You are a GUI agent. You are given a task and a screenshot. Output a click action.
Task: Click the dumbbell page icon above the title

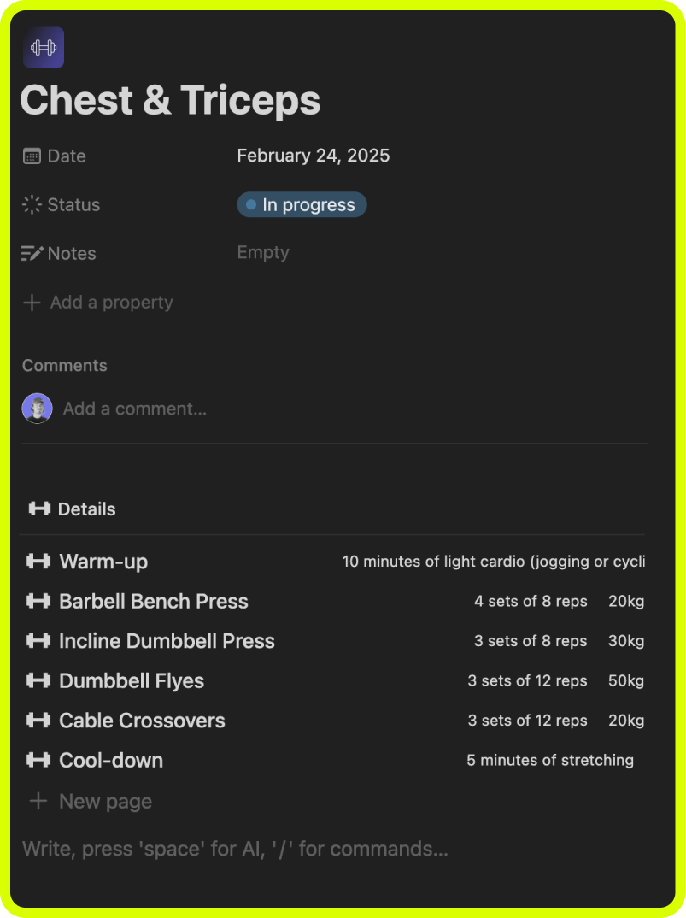pyautogui.click(x=44, y=47)
